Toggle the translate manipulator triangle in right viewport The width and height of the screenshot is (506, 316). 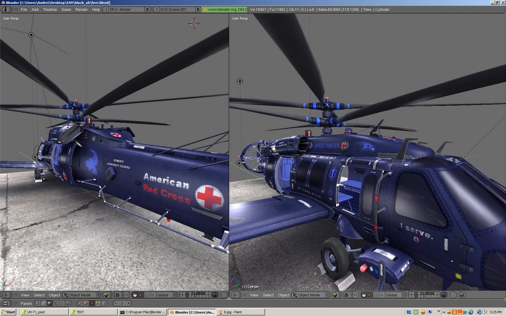(x=369, y=295)
